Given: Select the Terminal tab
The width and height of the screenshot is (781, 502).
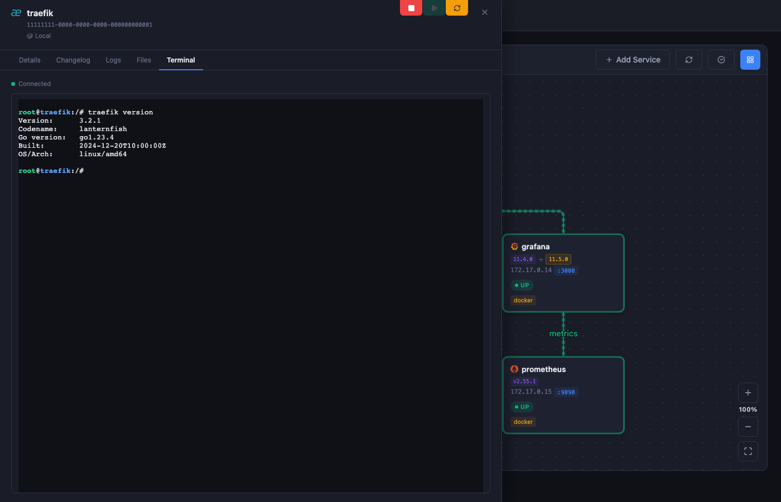Looking at the screenshot, I should [181, 60].
